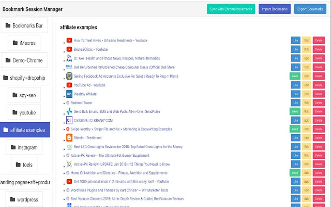331x207 pixels.
Task: Click the Bookmark Session Manager title
Action: [x=32, y=9]
